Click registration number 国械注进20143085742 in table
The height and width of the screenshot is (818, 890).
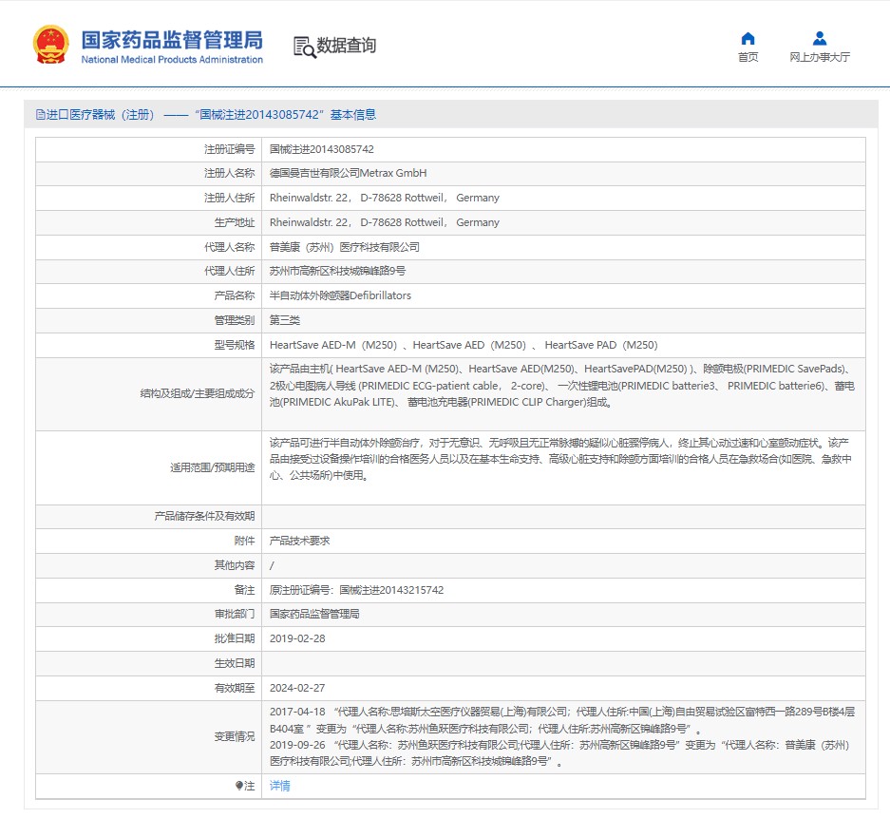[322, 149]
